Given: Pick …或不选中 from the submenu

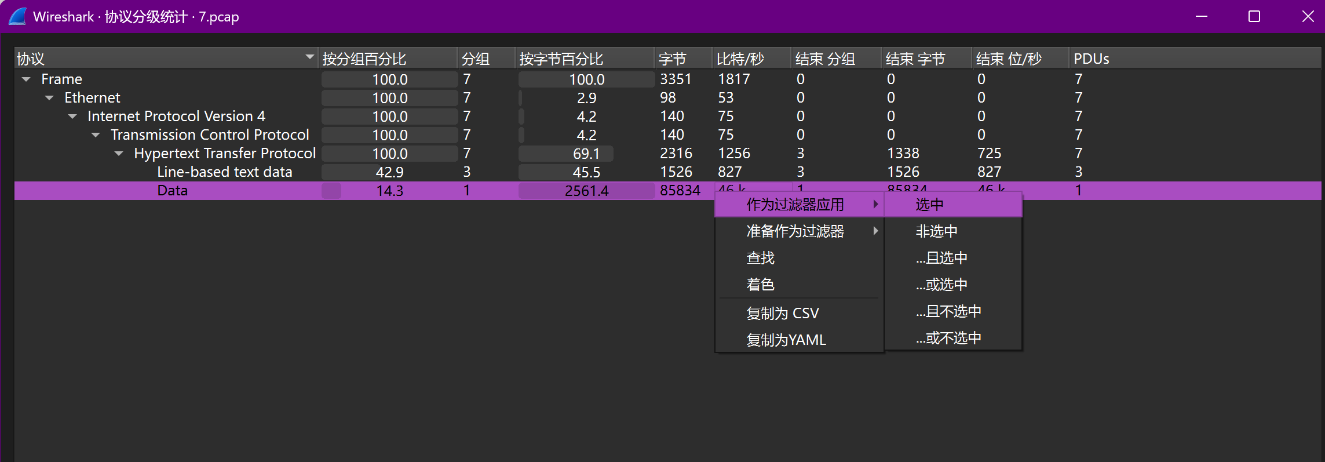Looking at the screenshot, I should 948,338.
